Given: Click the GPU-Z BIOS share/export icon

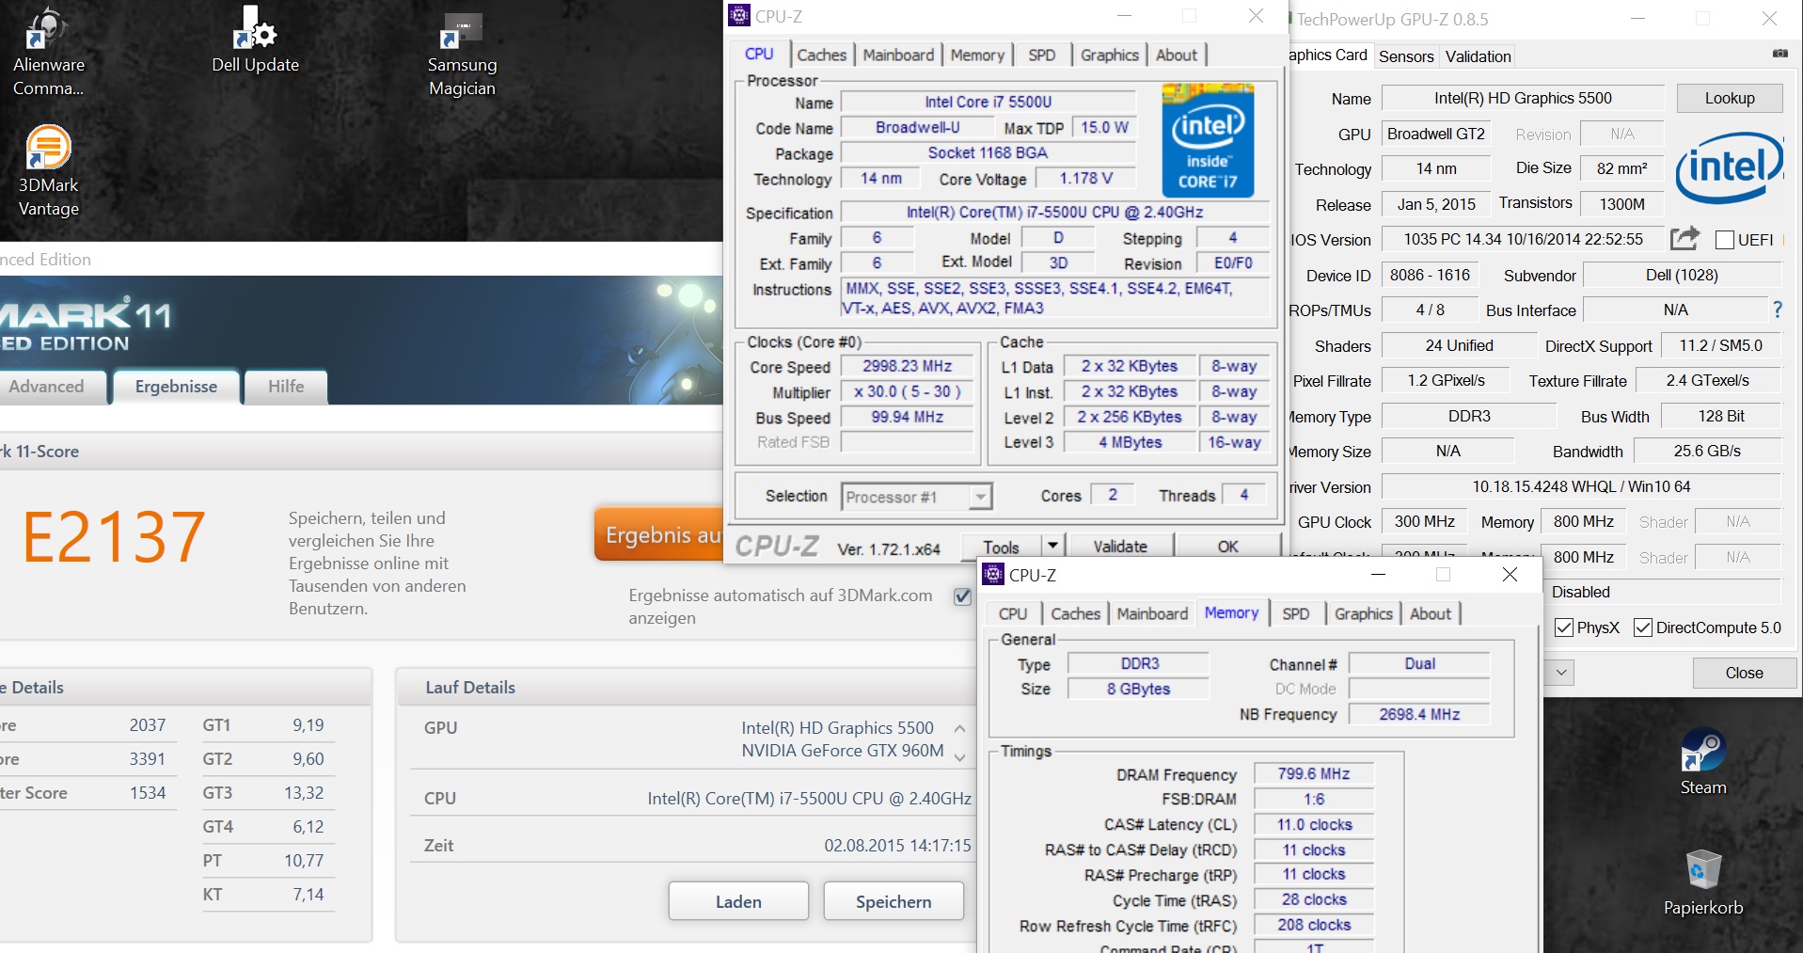Looking at the screenshot, I should pos(1684,239).
